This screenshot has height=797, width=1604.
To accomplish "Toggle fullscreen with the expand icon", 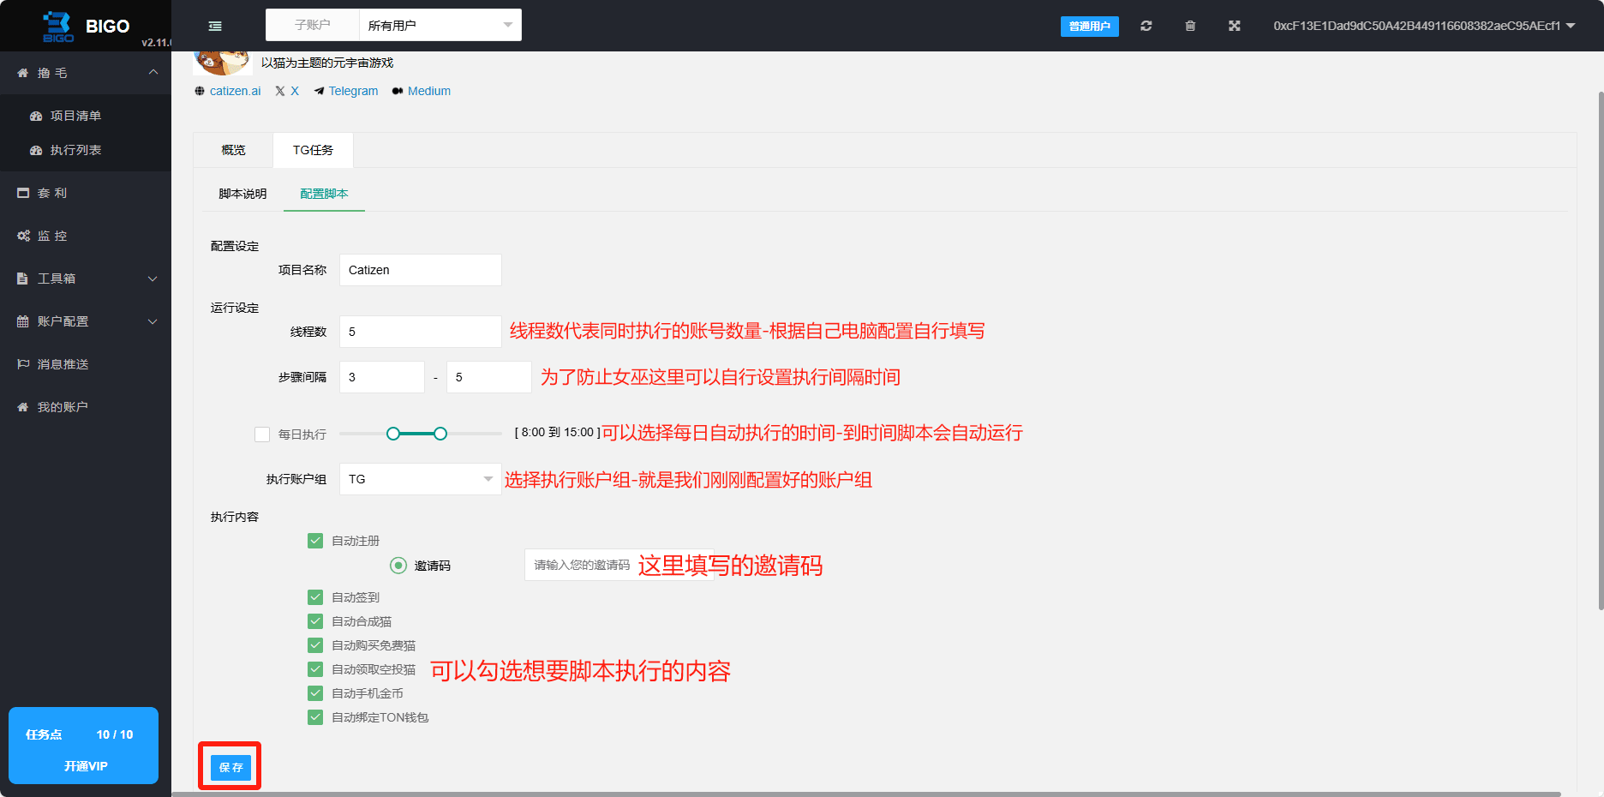I will pyautogui.click(x=1234, y=26).
